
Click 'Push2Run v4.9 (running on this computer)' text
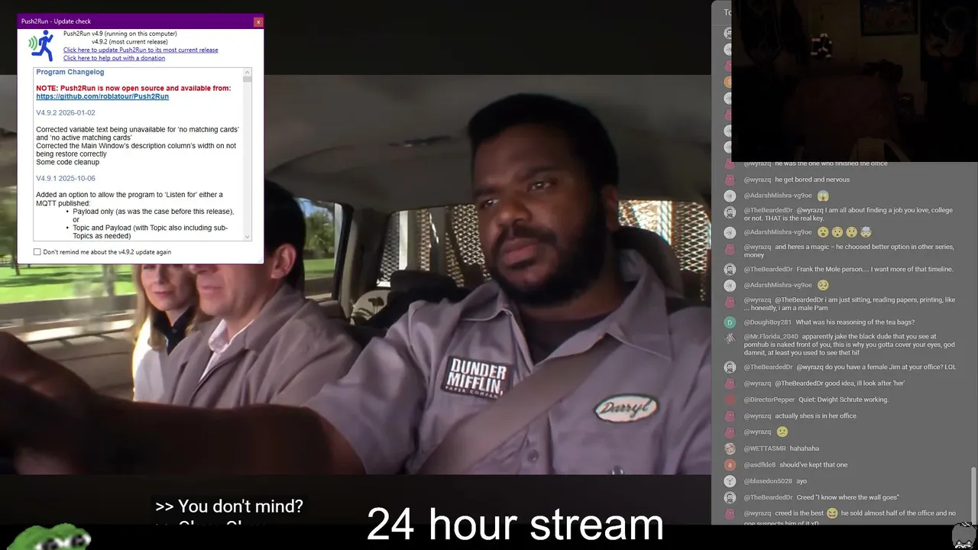(x=120, y=34)
